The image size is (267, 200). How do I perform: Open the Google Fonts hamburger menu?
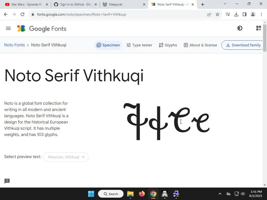pyautogui.click(x=8, y=28)
